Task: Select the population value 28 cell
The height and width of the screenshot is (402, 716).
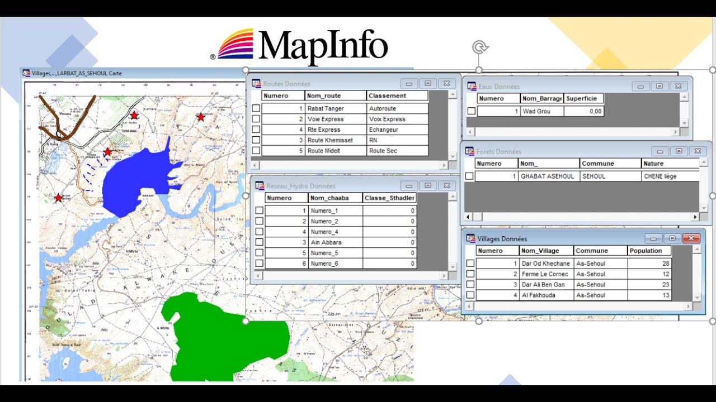Action: pos(649,264)
